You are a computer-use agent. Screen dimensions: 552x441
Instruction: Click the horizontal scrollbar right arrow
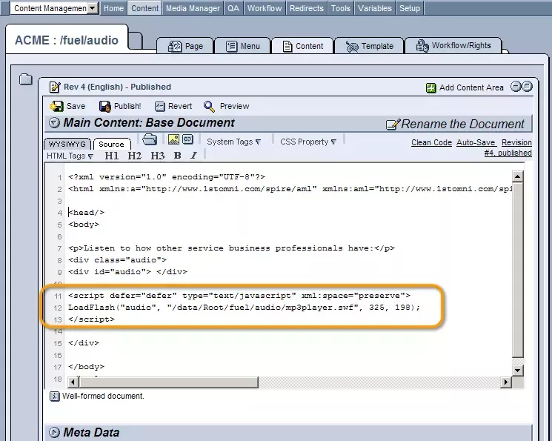point(506,382)
